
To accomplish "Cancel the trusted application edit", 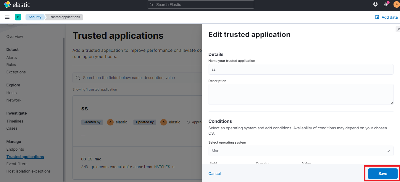I will [x=214, y=173].
